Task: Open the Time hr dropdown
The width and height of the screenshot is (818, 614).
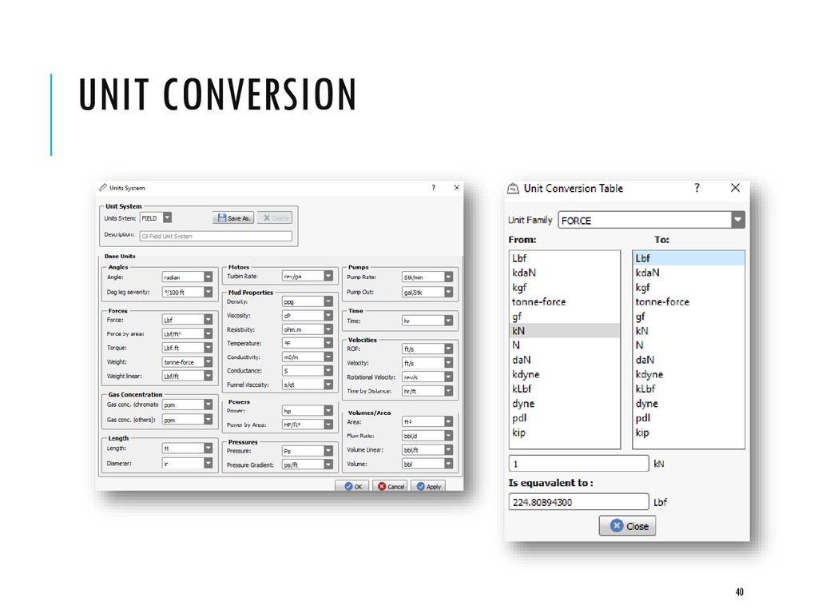Action: click(448, 321)
